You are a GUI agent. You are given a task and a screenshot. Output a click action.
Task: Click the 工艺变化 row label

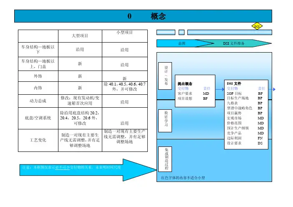click(37, 140)
